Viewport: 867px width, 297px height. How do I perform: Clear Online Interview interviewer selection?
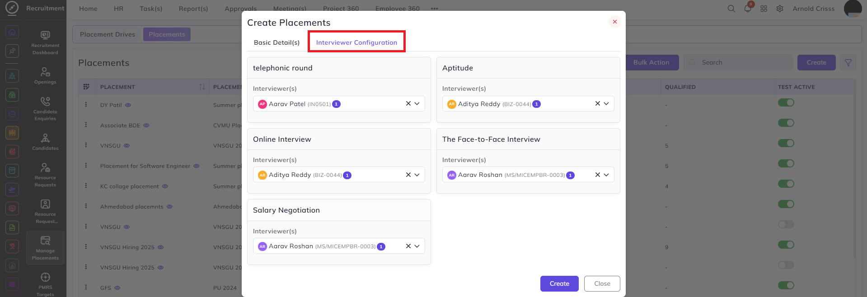(408, 175)
